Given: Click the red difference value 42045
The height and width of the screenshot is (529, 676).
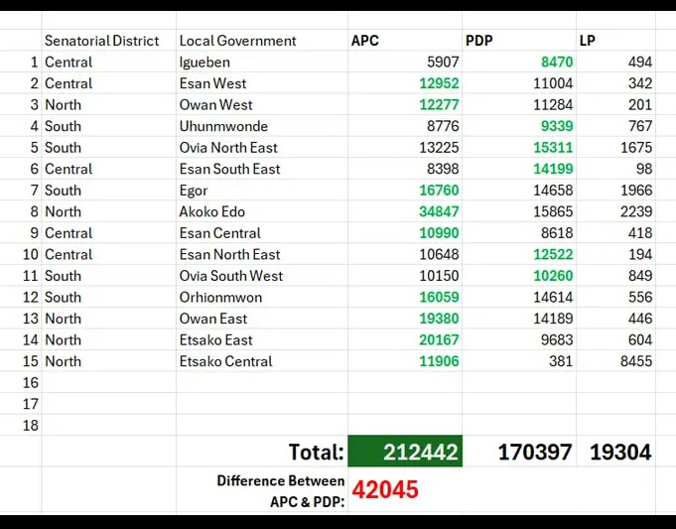Looking at the screenshot, I should tap(385, 490).
